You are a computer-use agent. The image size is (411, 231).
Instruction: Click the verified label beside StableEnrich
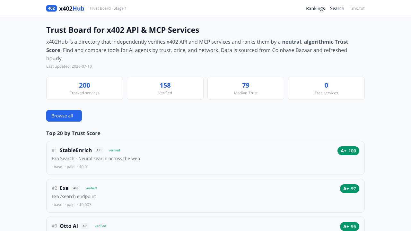114,150
